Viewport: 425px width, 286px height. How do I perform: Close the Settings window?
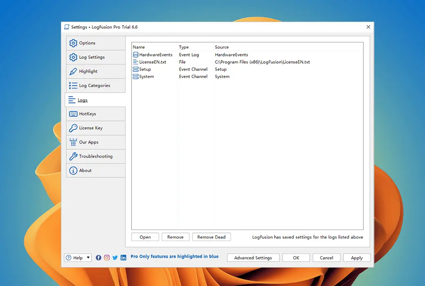(368, 27)
